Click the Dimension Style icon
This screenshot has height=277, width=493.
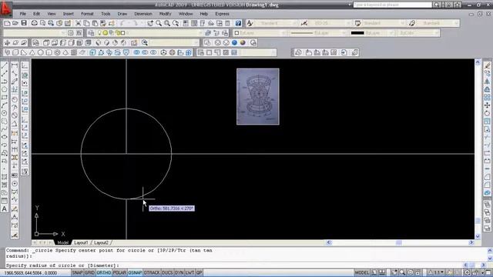tap(304, 23)
